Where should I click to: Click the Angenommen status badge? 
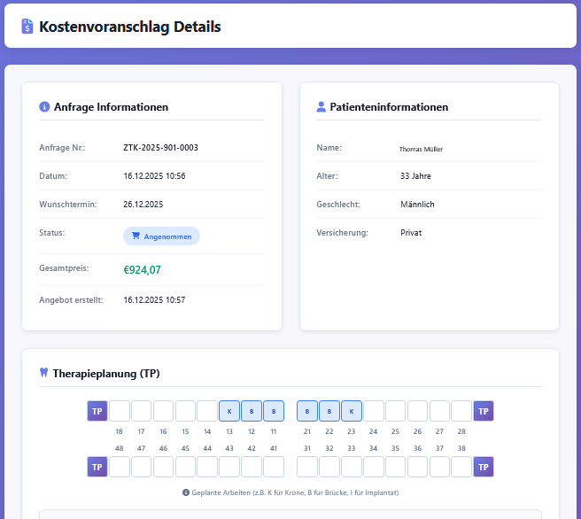point(161,236)
